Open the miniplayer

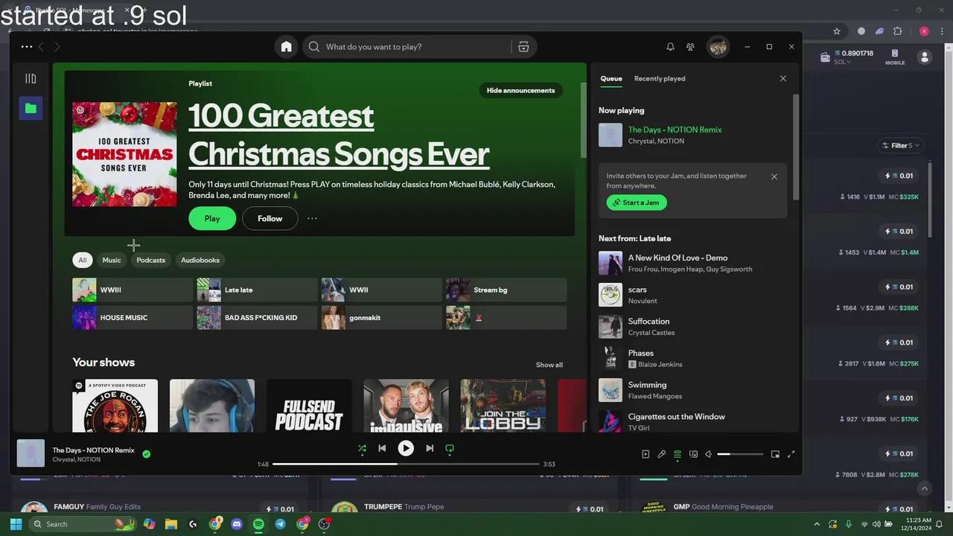[x=775, y=454]
